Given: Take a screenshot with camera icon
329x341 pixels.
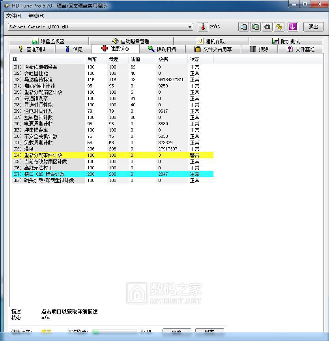Looking at the screenshot, I should pyautogui.click(x=267, y=27).
